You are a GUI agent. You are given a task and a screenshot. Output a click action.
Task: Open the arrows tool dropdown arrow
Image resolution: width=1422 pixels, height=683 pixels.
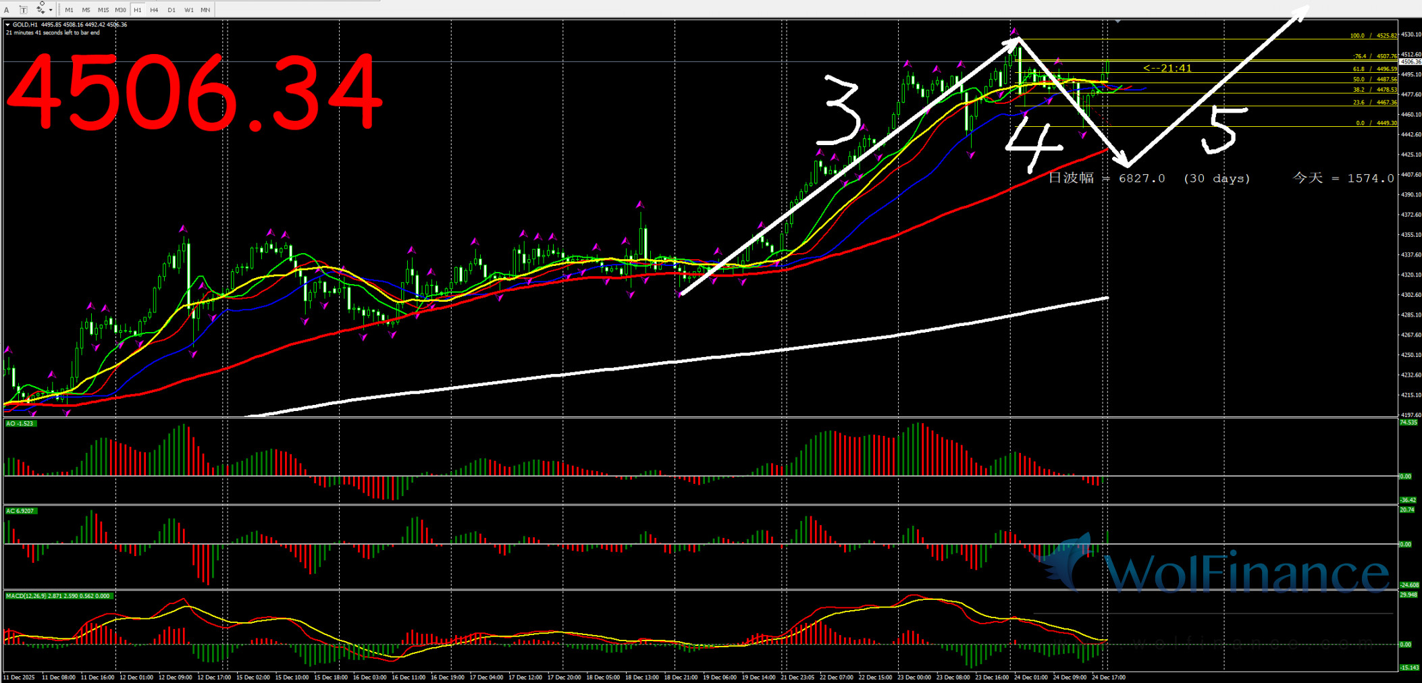click(x=51, y=10)
